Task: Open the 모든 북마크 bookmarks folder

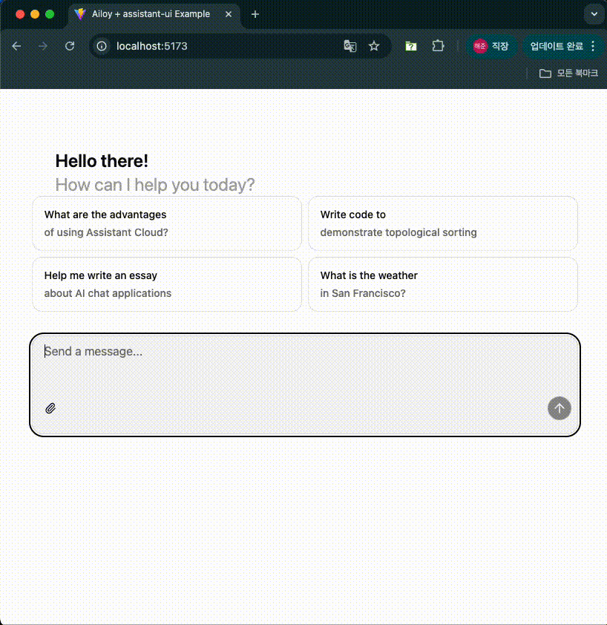Action: [568, 73]
